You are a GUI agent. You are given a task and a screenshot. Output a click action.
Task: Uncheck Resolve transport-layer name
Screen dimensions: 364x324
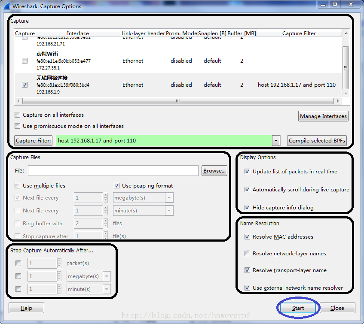click(247, 270)
